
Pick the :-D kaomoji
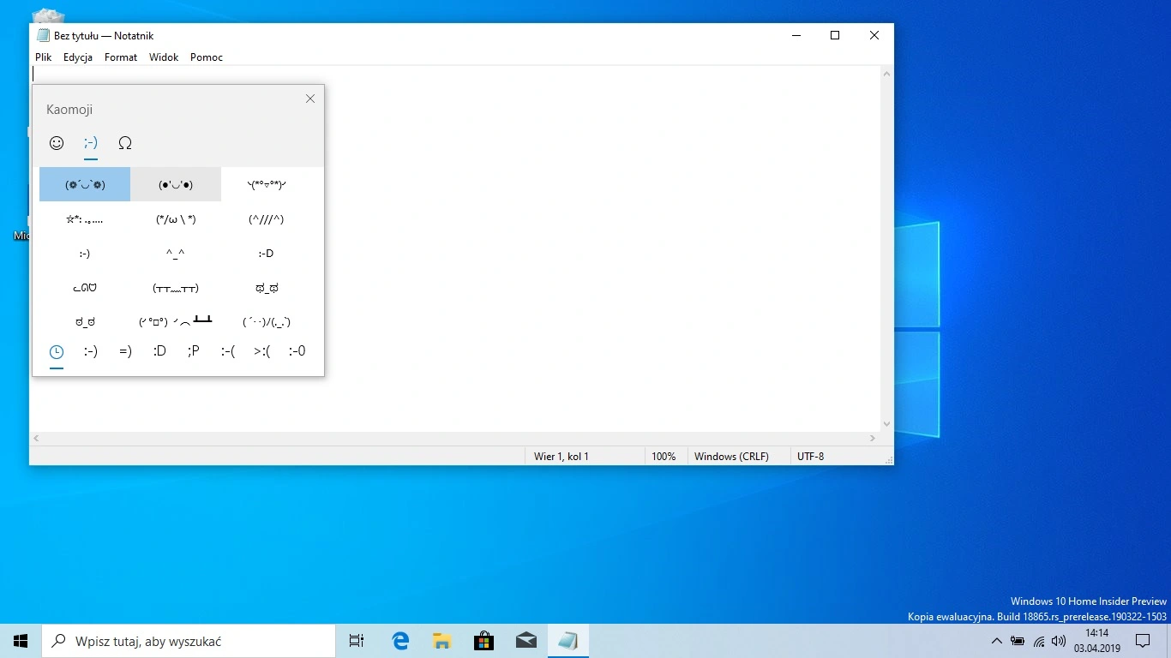point(266,254)
